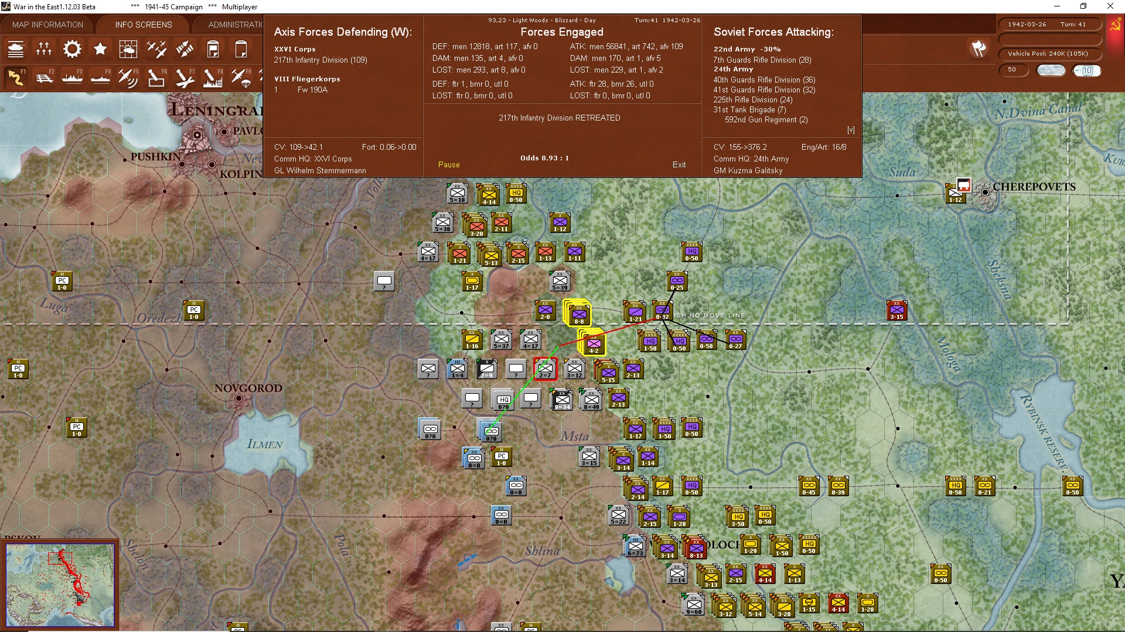This screenshot has height=632, width=1125.
Task: Open the order of battle tank list icon
Action: coord(16,49)
